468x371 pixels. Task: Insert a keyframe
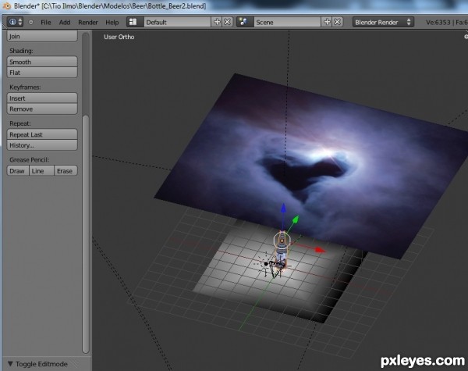pos(42,98)
